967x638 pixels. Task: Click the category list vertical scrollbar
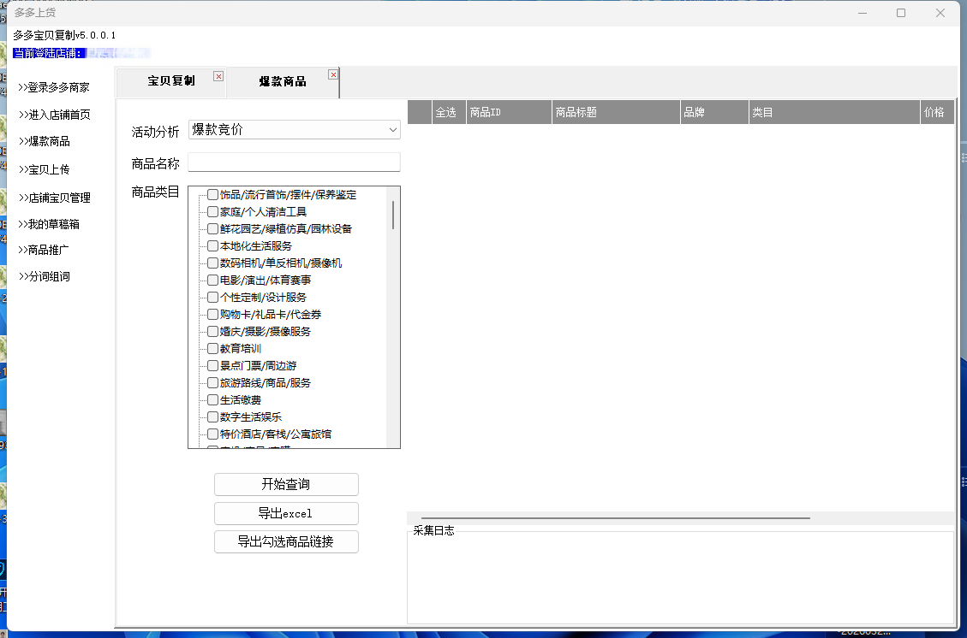coord(393,215)
